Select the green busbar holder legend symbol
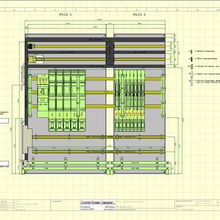The image size is (220, 220). (191, 66)
